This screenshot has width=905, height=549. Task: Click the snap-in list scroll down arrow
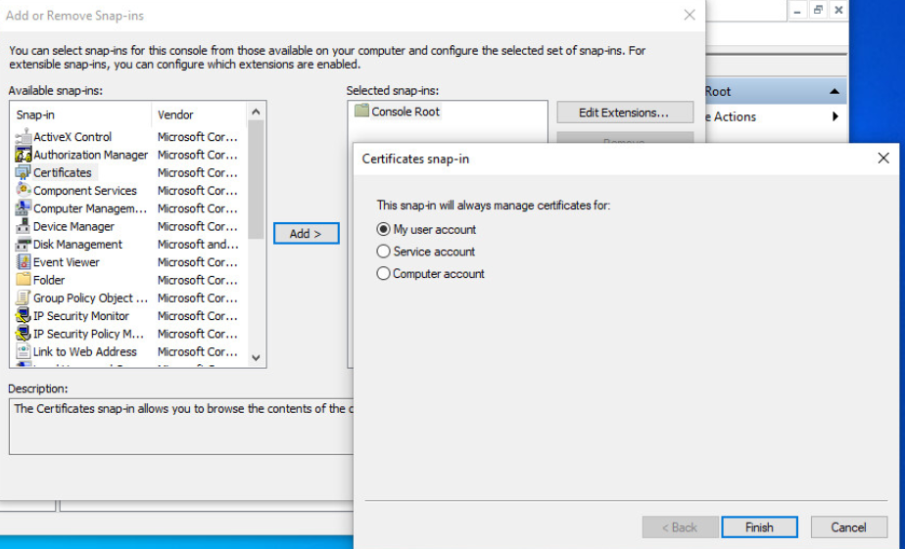coord(257,358)
